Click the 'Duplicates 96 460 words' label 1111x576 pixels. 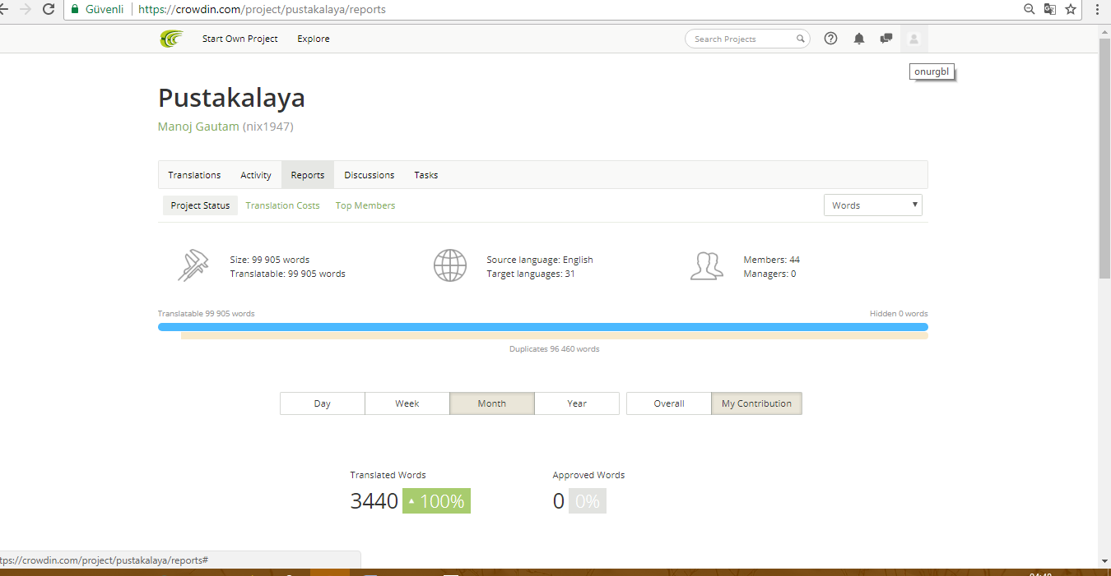[555, 349]
